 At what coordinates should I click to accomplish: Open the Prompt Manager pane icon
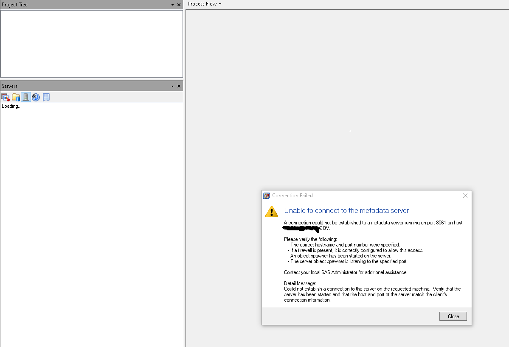(x=36, y=97)
